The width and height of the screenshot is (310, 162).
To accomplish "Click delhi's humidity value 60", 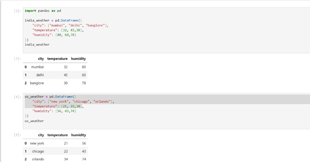I will click(84, 75).
